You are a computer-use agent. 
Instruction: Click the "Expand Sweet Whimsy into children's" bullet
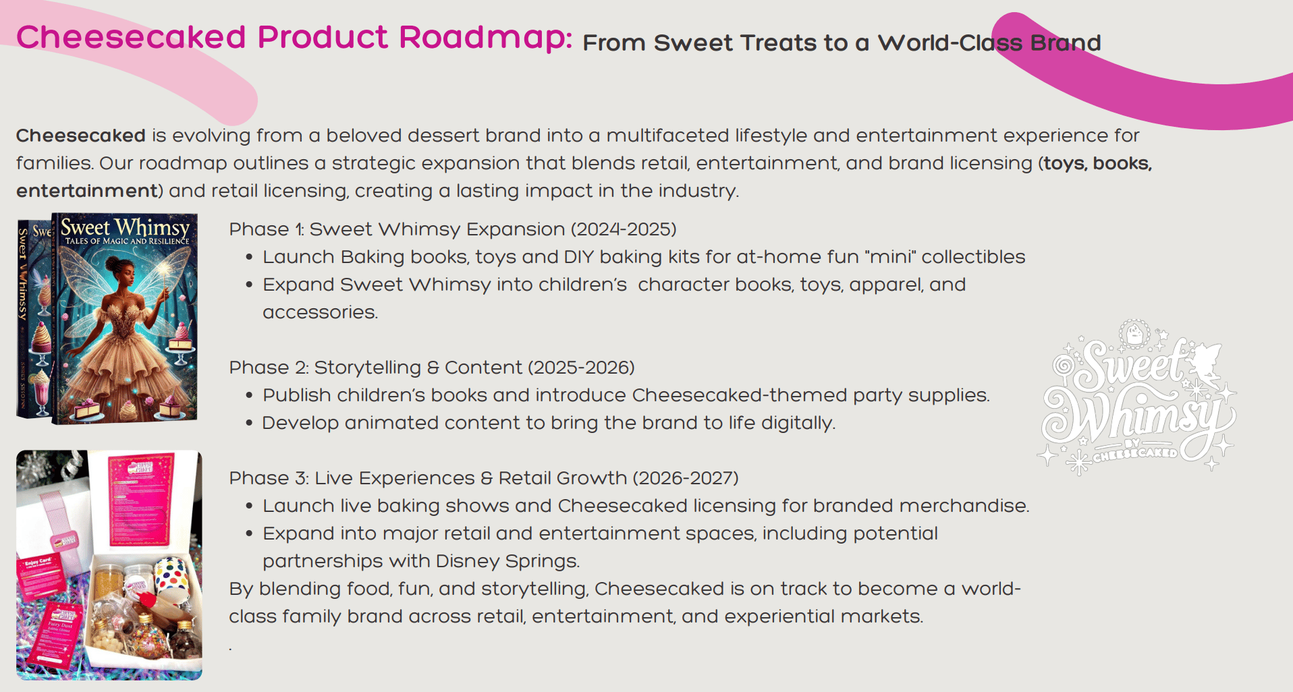(613, 285)
